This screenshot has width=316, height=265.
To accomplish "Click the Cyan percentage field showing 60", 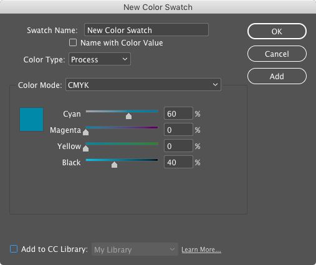I will [178, 113].
